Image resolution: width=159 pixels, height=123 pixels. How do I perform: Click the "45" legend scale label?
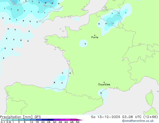point(72,122)
